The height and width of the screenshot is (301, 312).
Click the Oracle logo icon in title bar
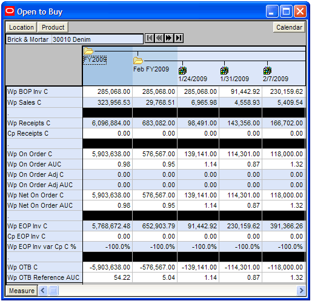click(x=10, y=12)
